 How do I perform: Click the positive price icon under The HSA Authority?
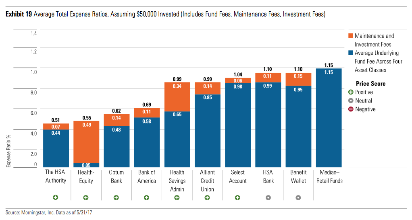point(56,197)
